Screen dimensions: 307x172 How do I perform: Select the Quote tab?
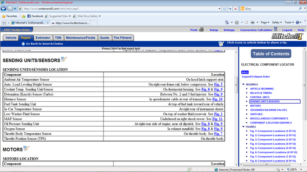click(104, 38)
